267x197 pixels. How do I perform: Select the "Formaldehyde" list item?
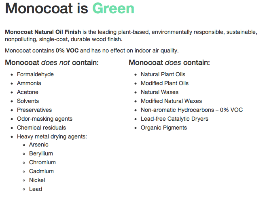pyautogui.click(x=35, y=74)
